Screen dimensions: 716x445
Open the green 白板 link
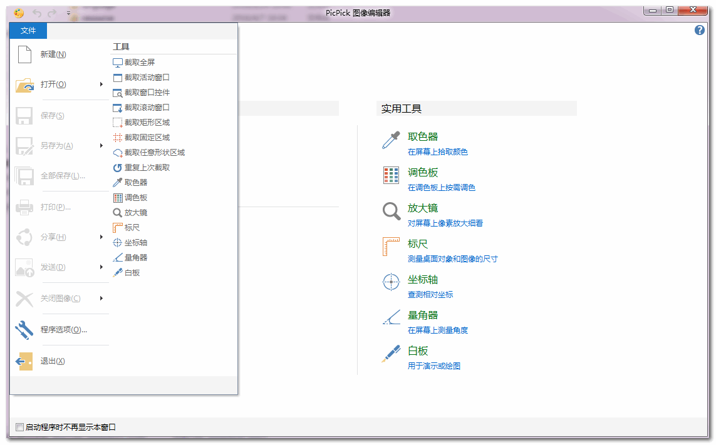coord(418,350)
